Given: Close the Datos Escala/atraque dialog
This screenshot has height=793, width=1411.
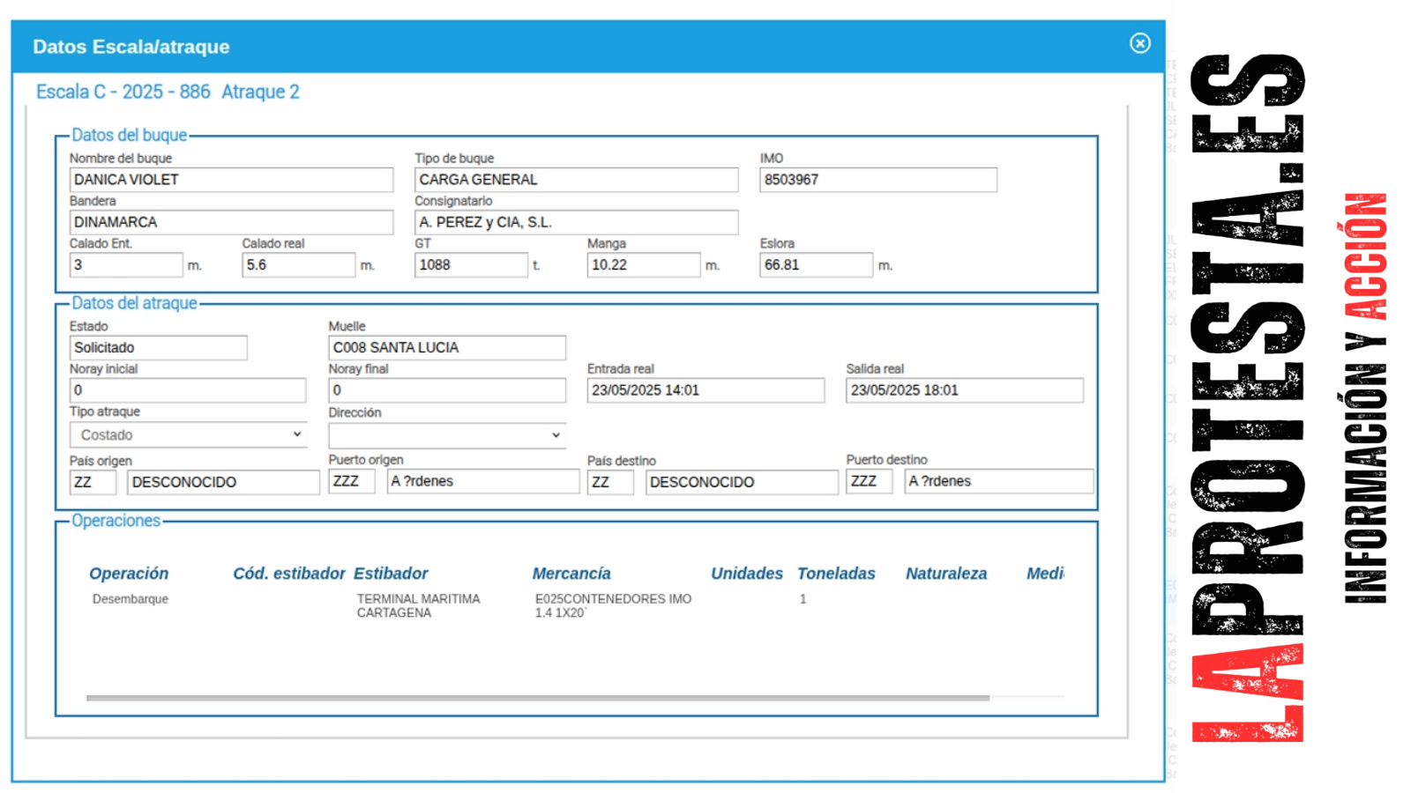Looking at the screenshot, I should pos(1140,43).
